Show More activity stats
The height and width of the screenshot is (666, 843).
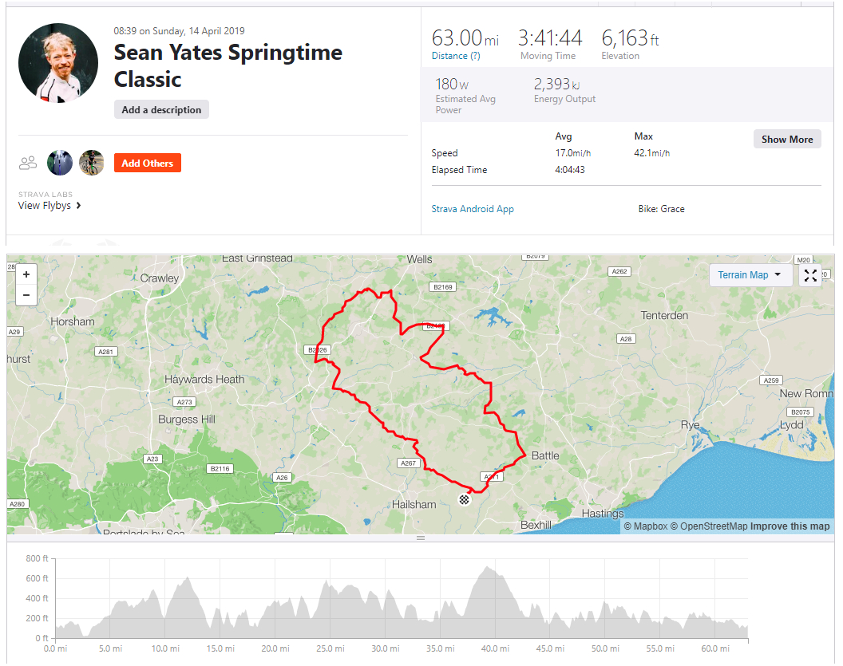786,139
